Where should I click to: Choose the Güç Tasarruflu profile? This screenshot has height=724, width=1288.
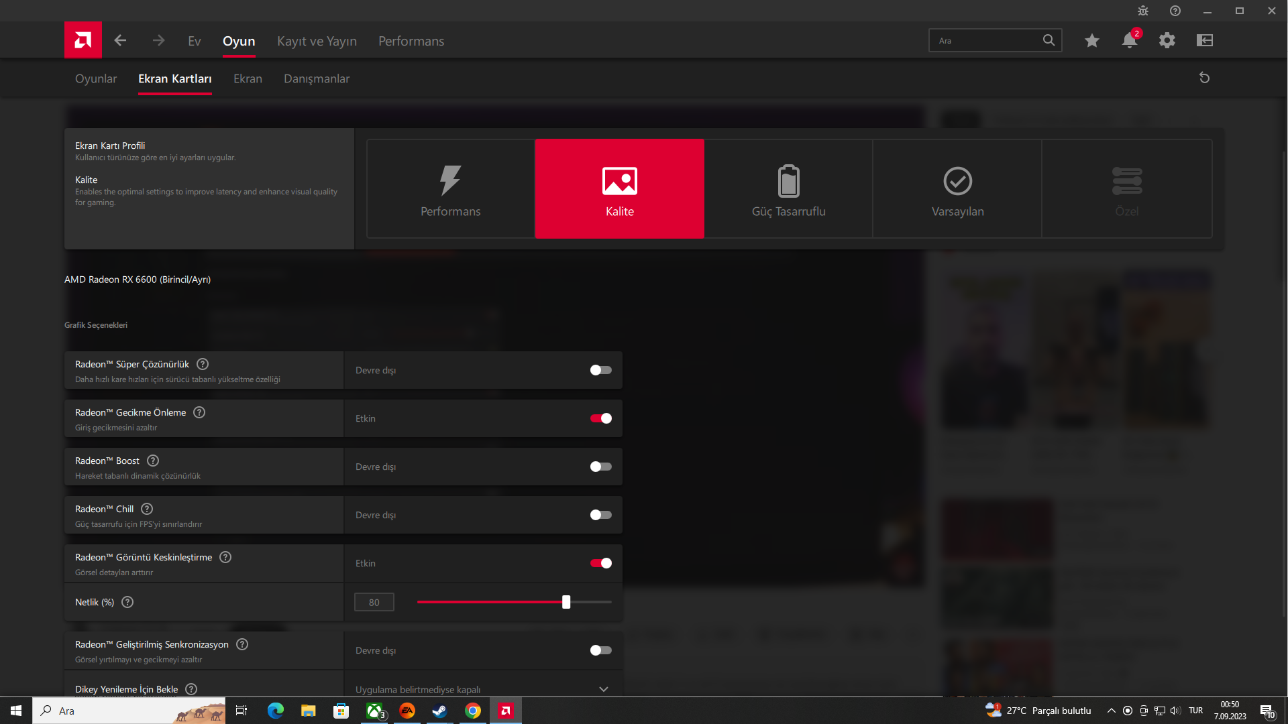(789, 188)
